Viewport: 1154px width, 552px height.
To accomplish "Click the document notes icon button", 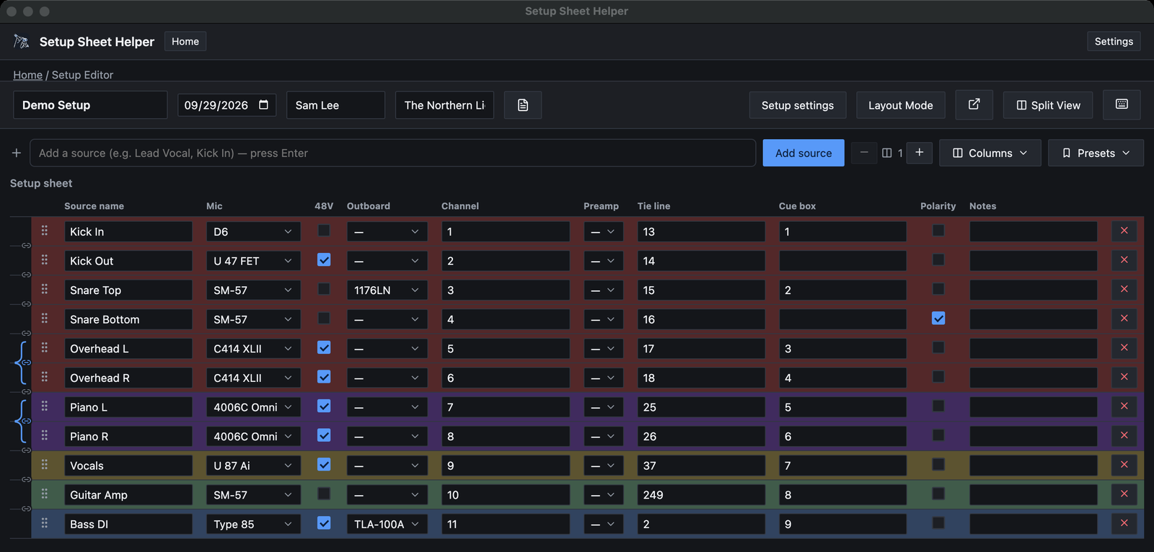I will click(x=523, y=105).
